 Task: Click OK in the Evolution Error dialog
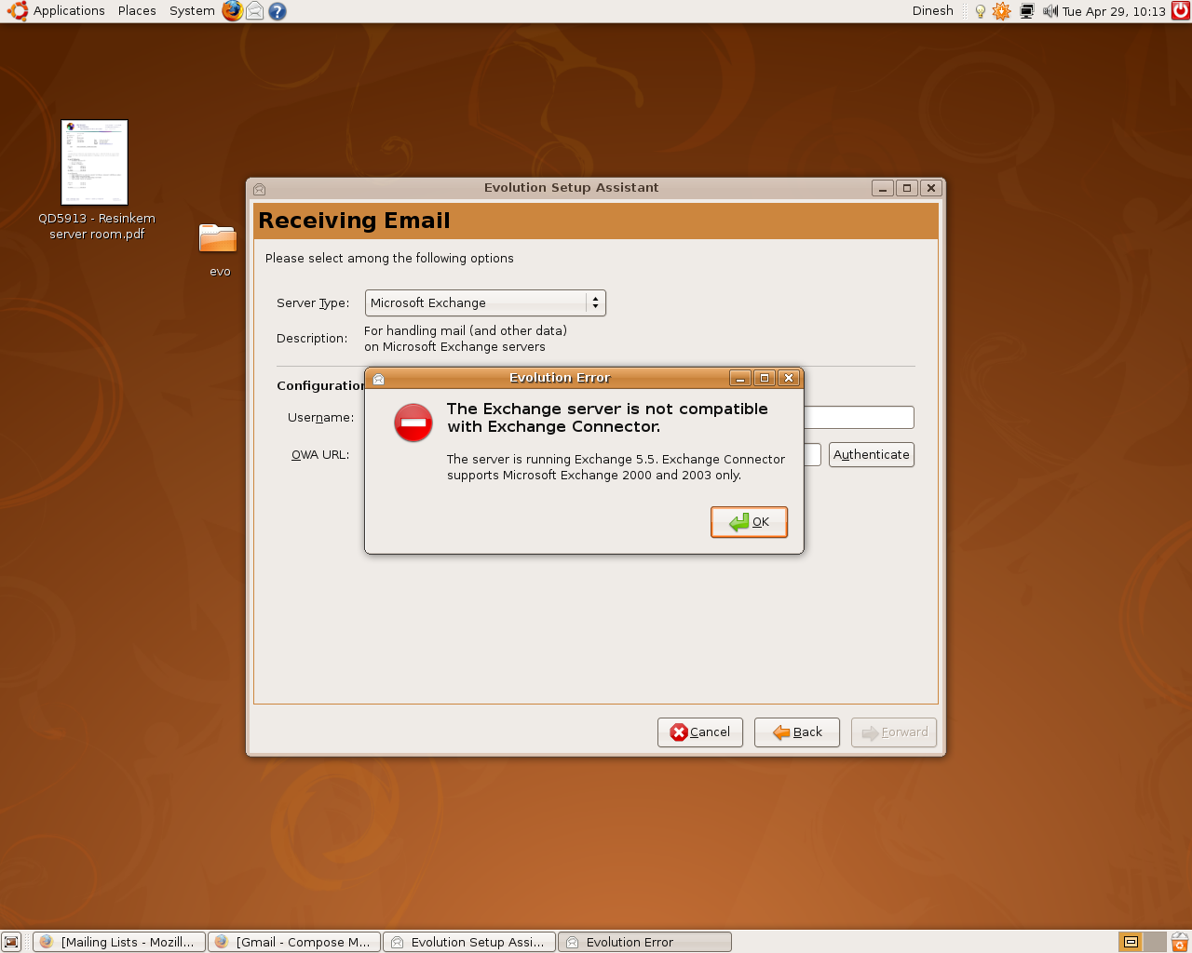(x=749, y=522)
